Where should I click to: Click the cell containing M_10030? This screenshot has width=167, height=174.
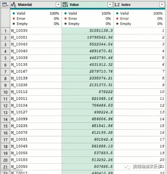click(x=36, y=31)
